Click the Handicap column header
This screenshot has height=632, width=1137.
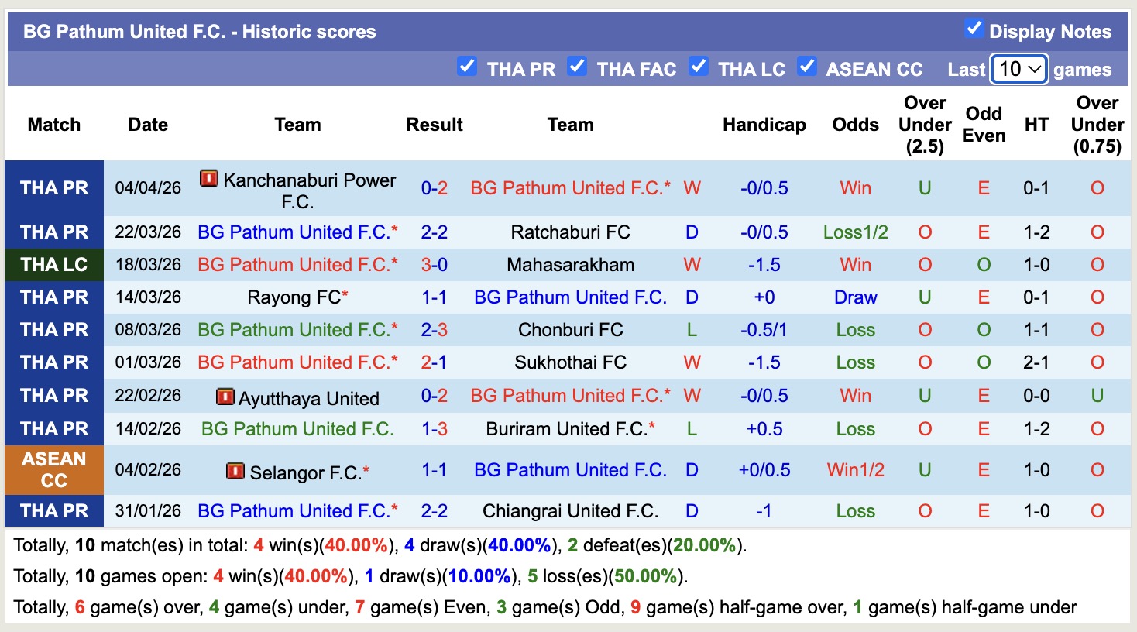click(764, 124)
